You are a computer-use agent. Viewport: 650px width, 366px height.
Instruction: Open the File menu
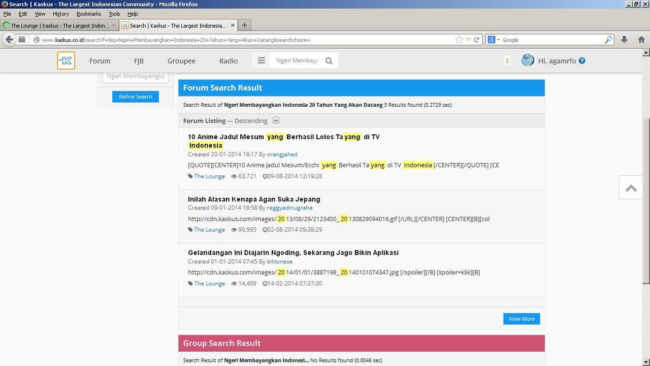pos(7,14)
